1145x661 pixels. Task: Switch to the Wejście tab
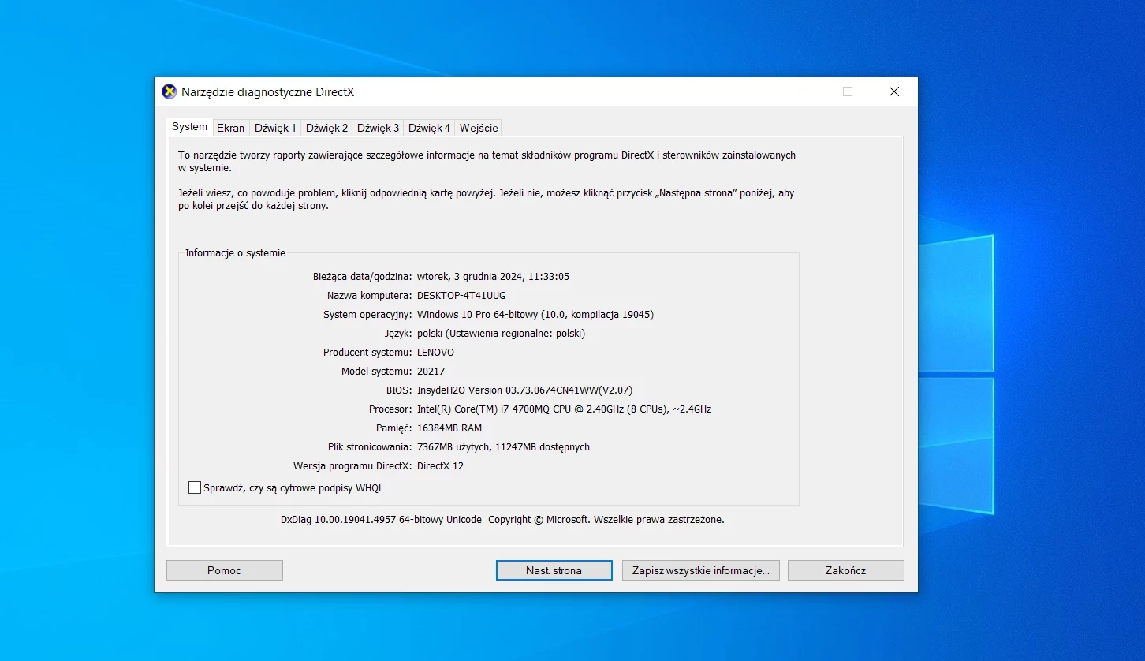(x=479, y=128)
